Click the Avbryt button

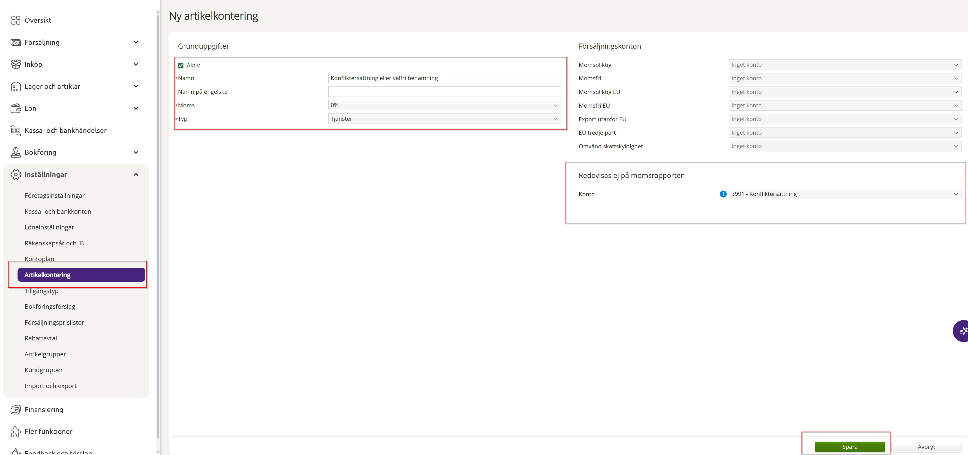tap(926, 447)
